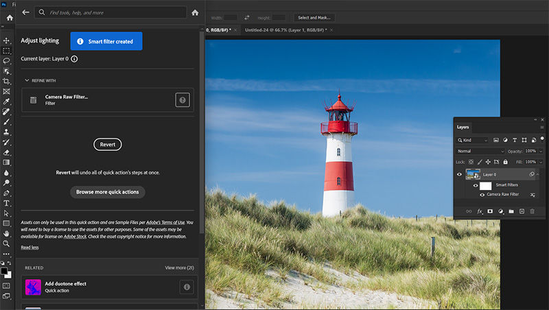Switch to the Untitled-24 document tab
The width and height of the screenshot is (549, 310).
(x=281, y=30)
